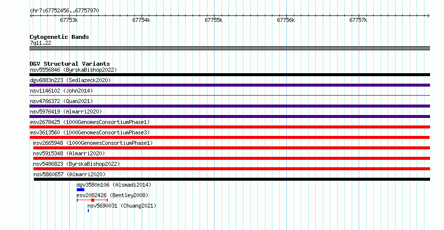Click the 67754k ruler tick label
444x230 pixels.
pyautogui.click(x=141, y=20)
